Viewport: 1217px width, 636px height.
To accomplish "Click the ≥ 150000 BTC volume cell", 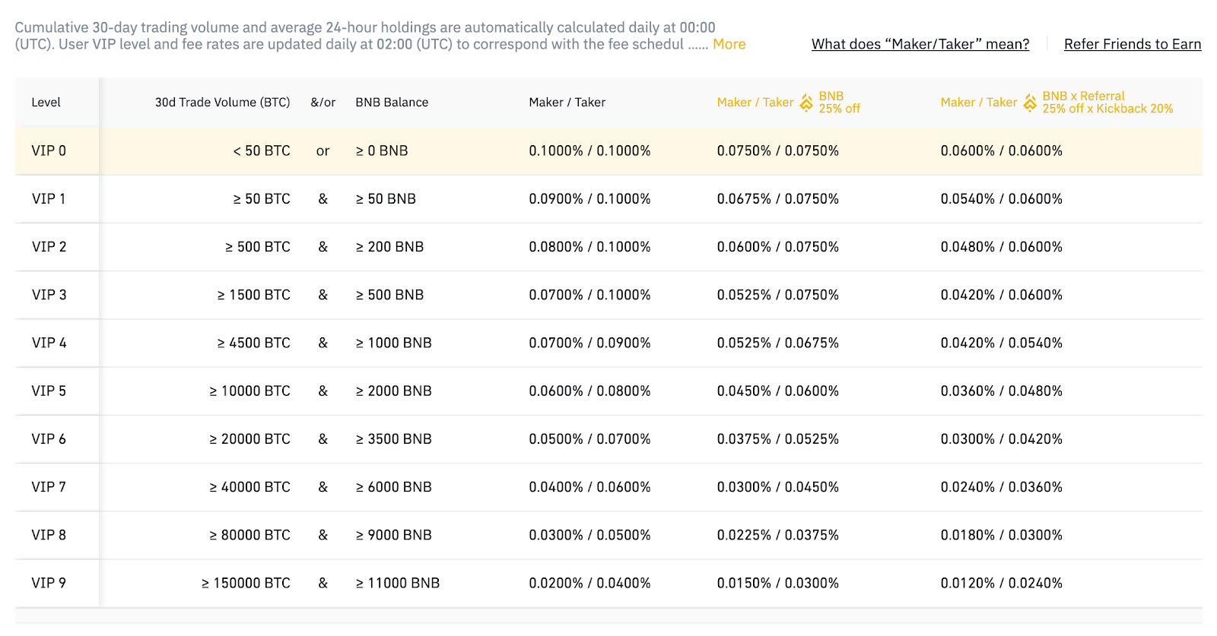I will (x=246, y=583).
